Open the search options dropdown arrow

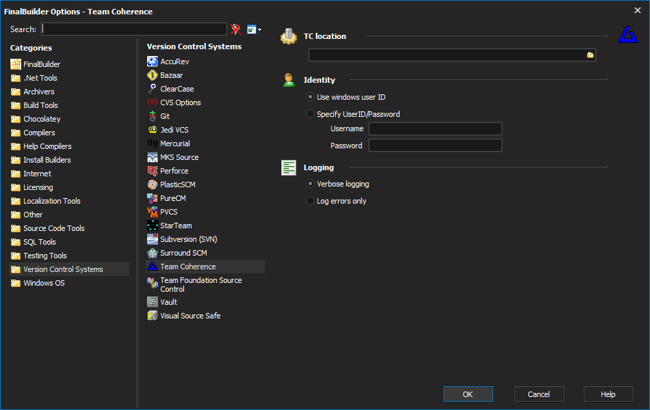coord(259,29)
